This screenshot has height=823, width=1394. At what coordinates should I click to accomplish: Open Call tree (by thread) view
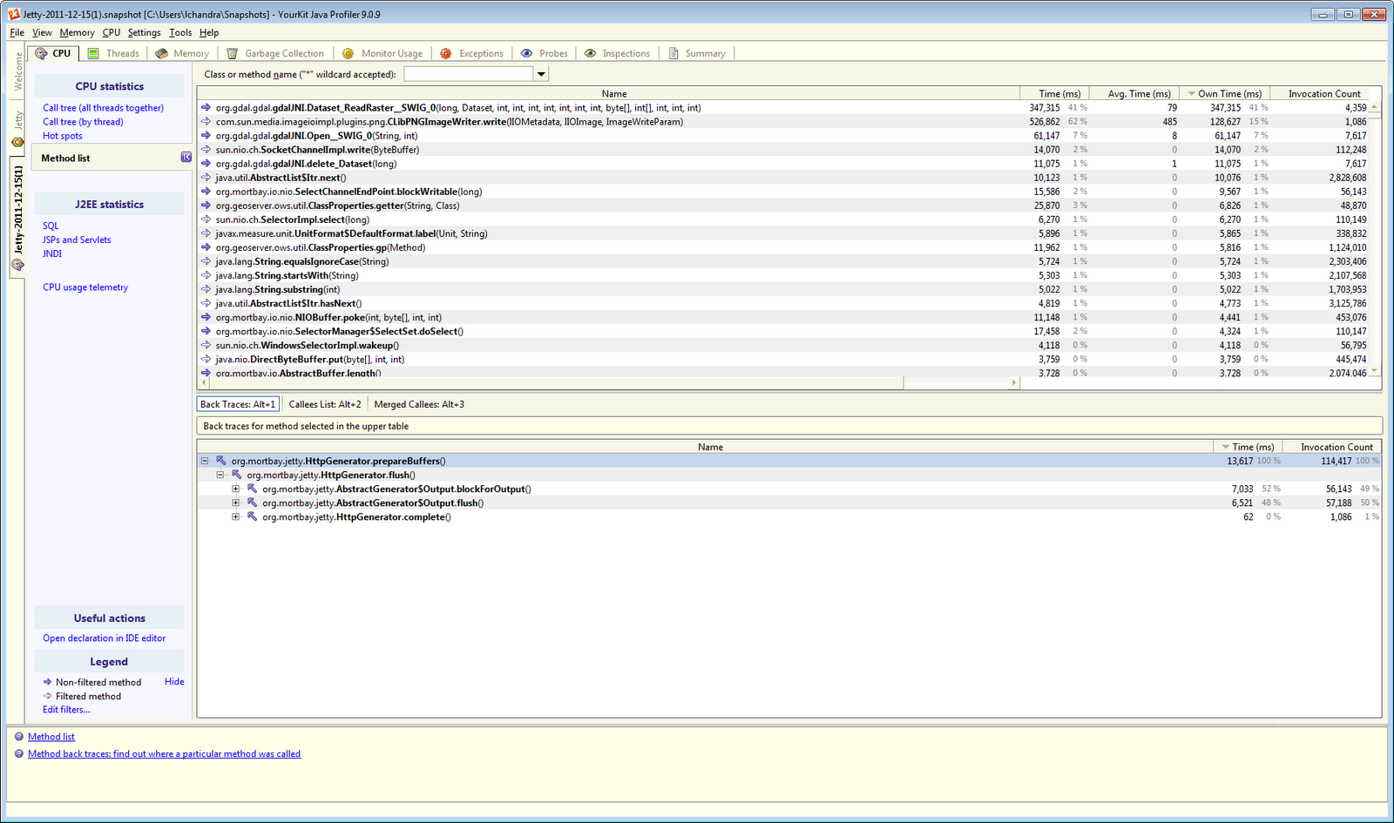[x=84, y=122]
